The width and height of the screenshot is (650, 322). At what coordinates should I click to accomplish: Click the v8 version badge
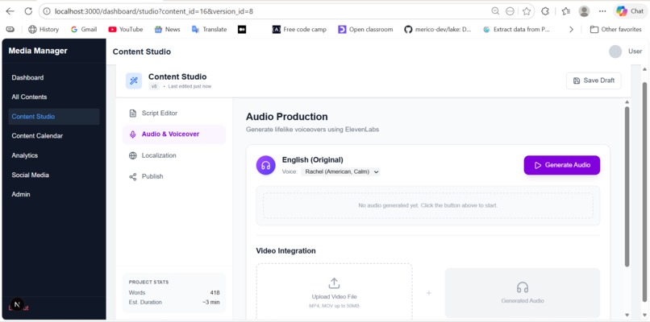coord(154,86)
